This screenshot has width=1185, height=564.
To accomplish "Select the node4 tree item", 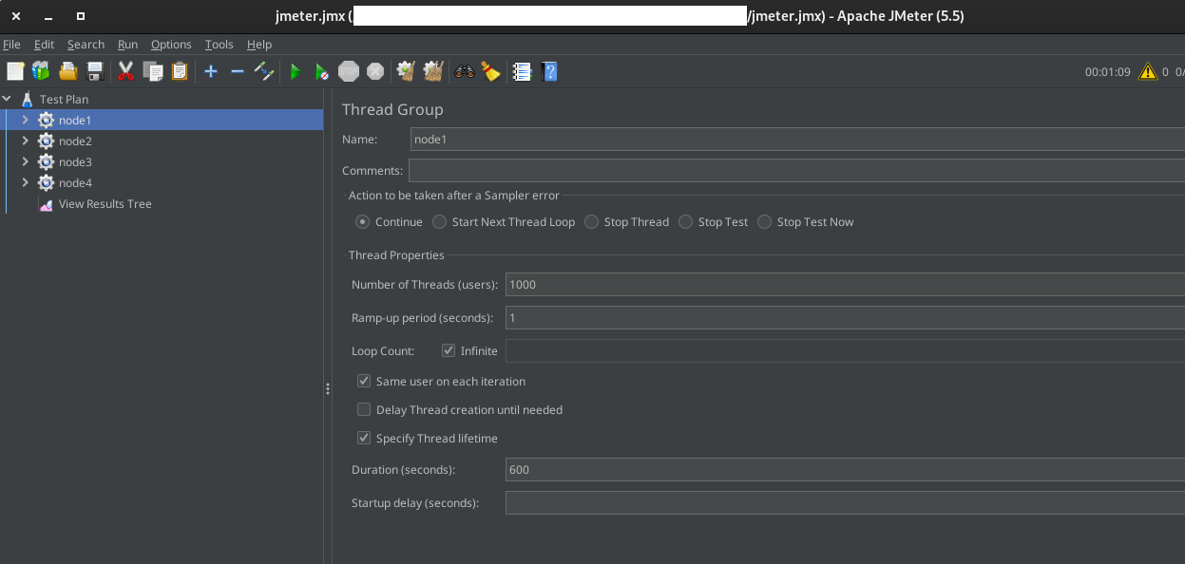I will (x=75, y=183).
